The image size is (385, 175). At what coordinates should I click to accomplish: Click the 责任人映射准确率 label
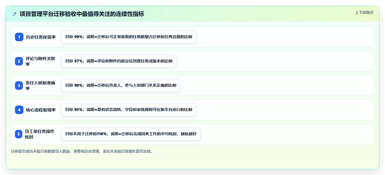(40, 86)
